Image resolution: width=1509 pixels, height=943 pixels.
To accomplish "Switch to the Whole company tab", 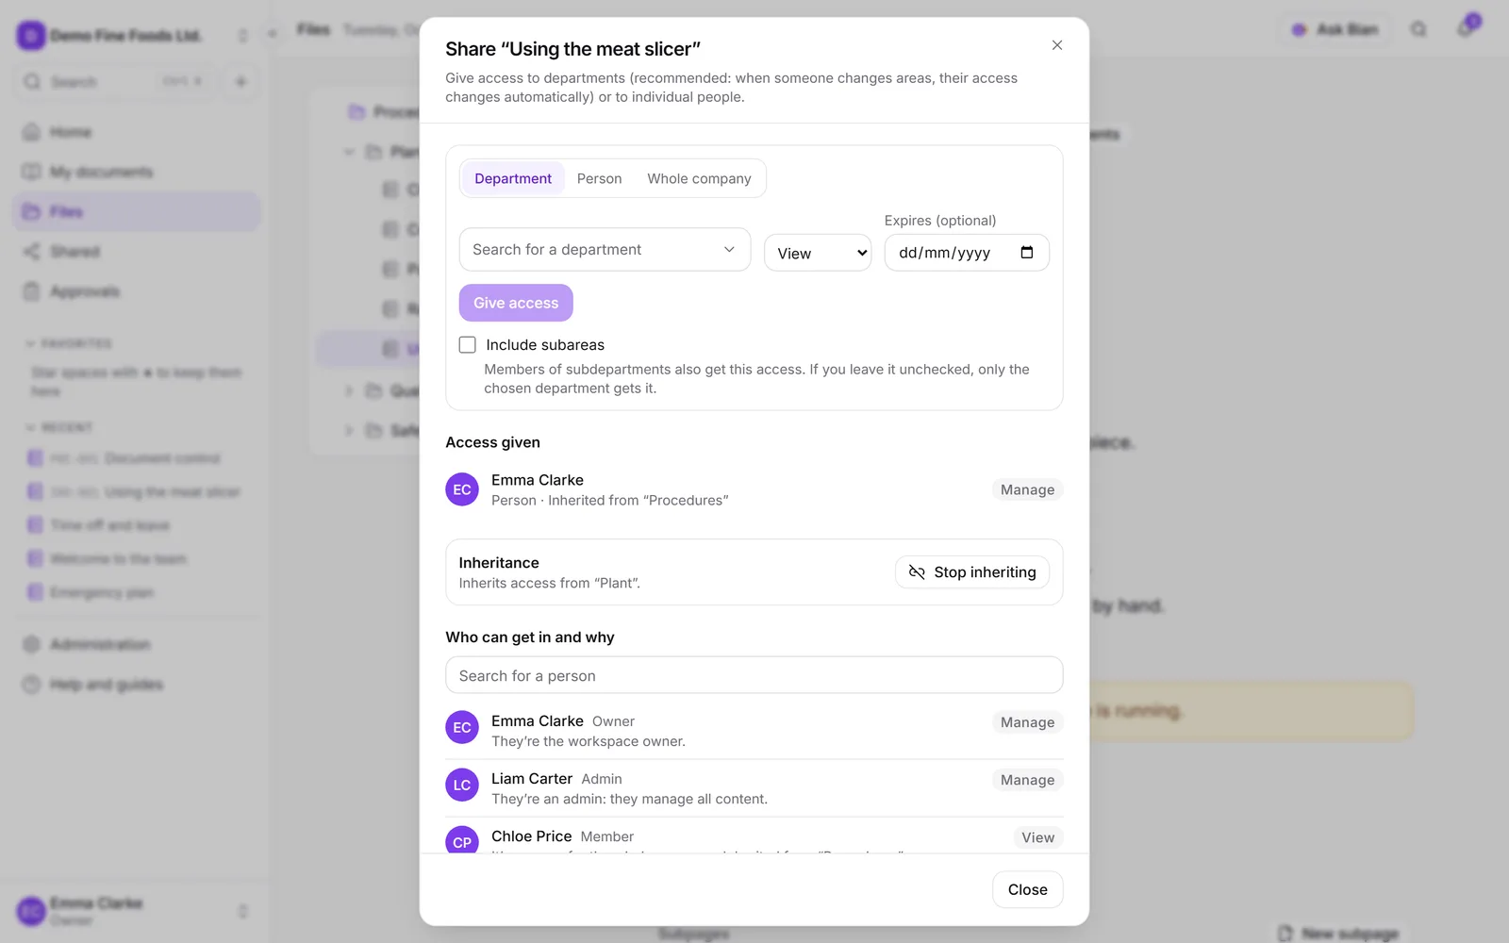I will 699,178.
